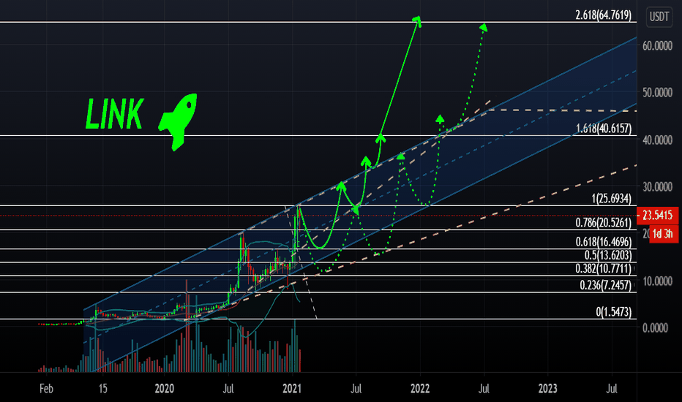Click the 1.618(40.6157) Fibonacci label
The width and height of the screenshot is (682, 402).
604,128
